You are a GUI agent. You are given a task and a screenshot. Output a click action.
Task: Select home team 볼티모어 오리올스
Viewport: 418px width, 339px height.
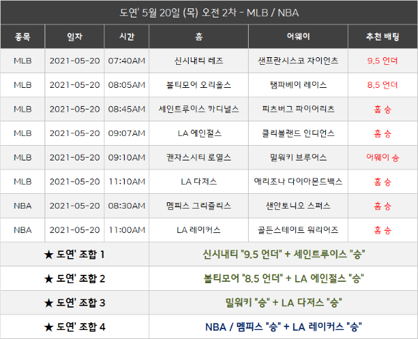(199, 85)
